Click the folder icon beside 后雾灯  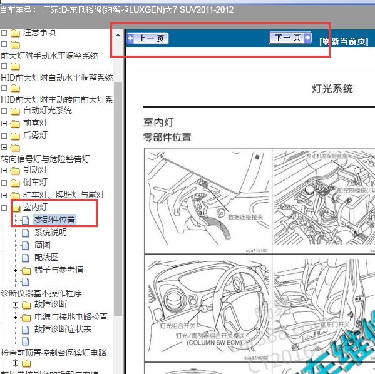[15, 136]
